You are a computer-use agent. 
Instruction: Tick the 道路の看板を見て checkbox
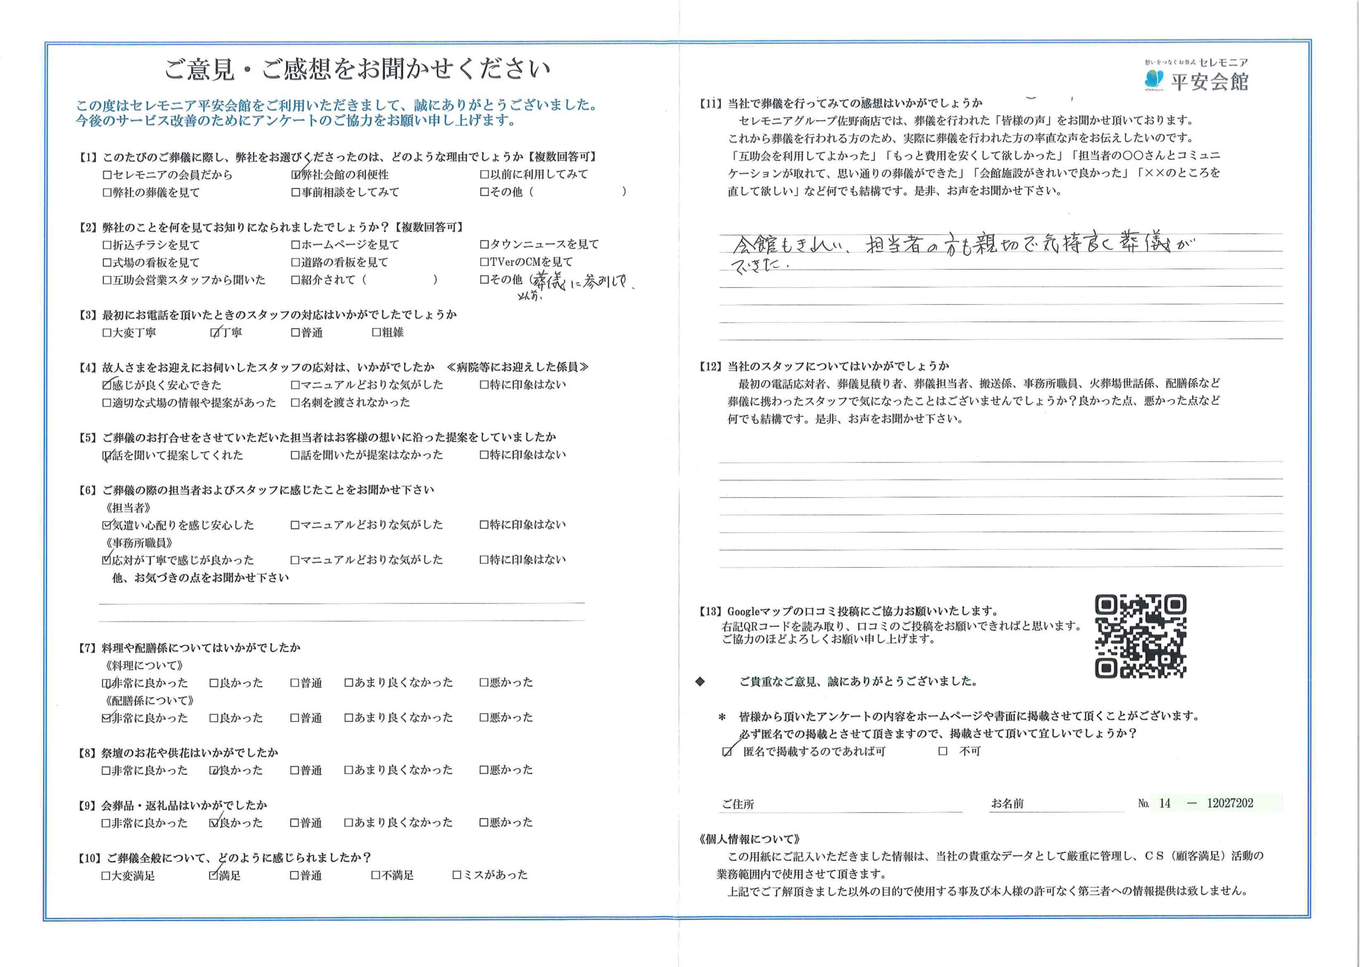[x=296, y=262]
